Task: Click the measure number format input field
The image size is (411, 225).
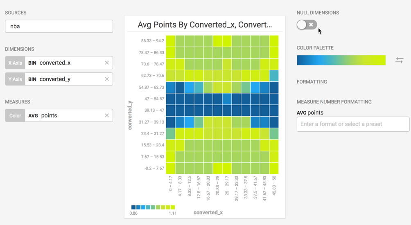Action: click(x=353, y=124)
